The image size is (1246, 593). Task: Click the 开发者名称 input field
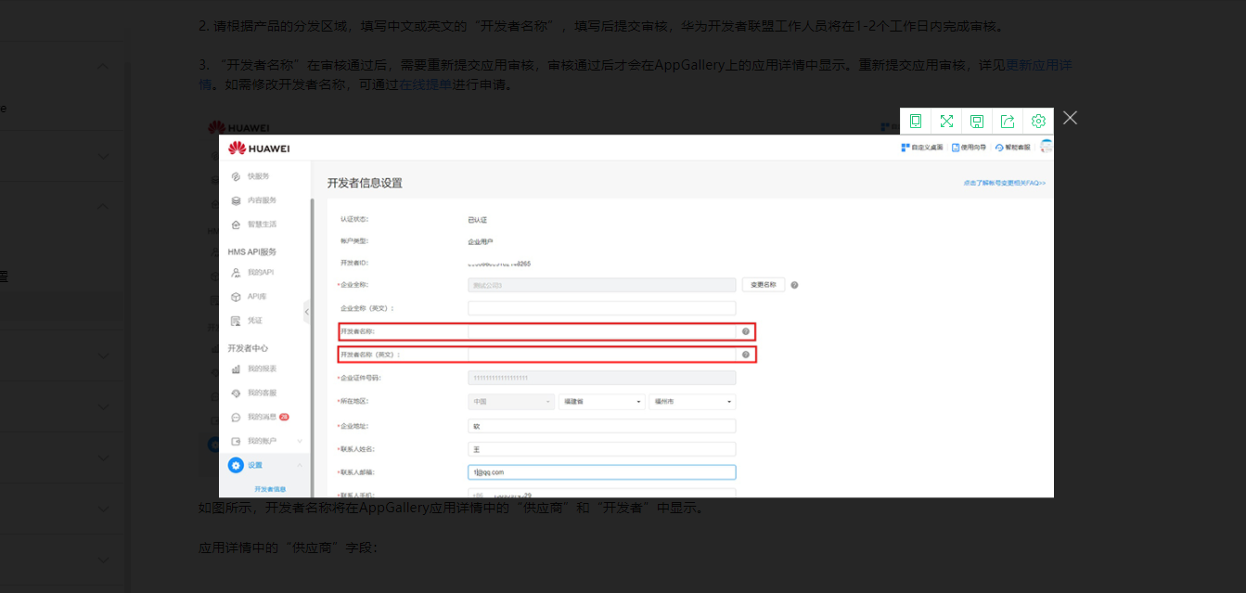pos(601,331)
